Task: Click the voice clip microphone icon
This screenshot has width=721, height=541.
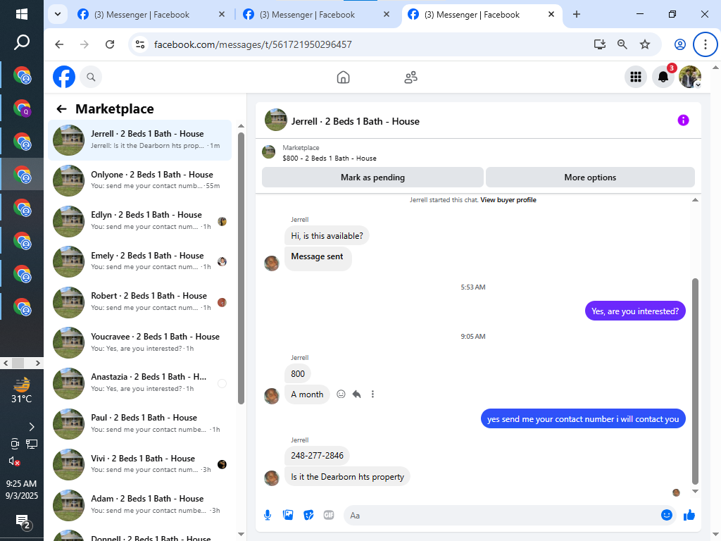Action: [x=268, y=515]
